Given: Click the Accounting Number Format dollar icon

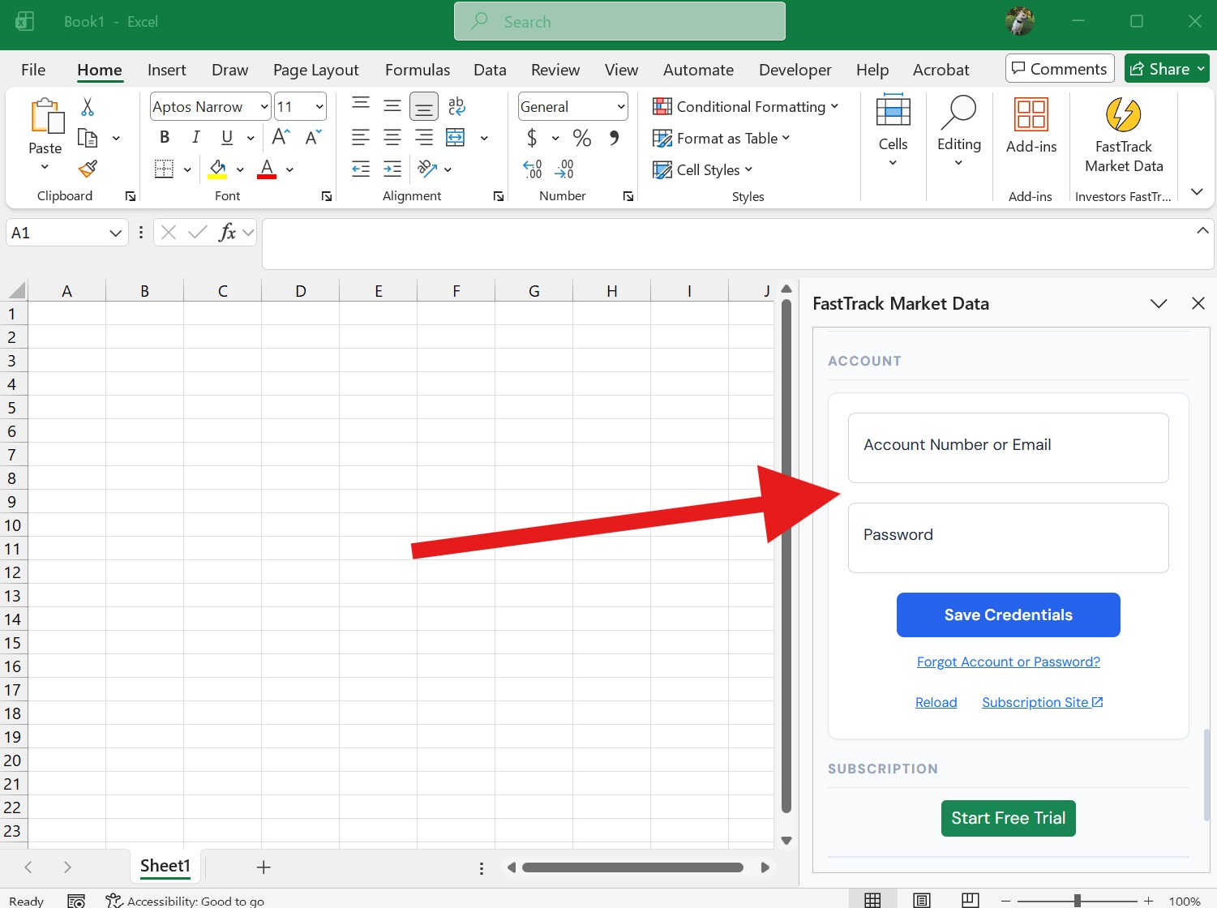Looking at the screenshot, I should point(532,138).
